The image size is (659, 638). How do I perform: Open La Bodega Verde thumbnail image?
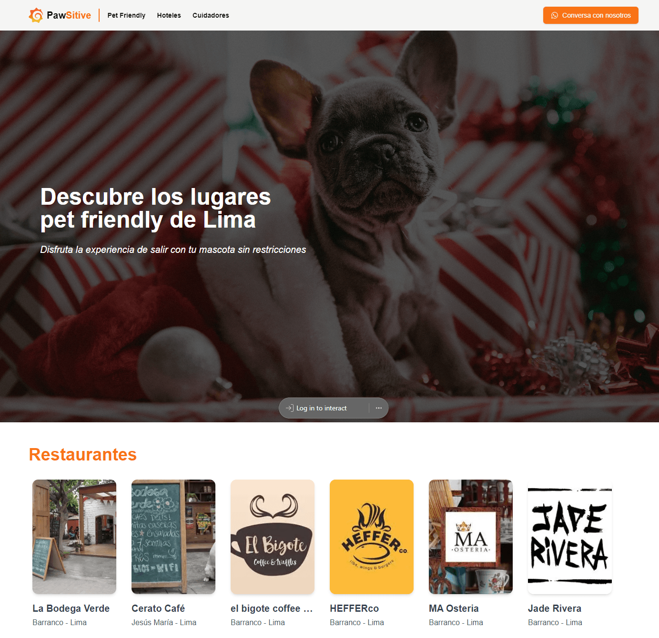tap(74, 537)
